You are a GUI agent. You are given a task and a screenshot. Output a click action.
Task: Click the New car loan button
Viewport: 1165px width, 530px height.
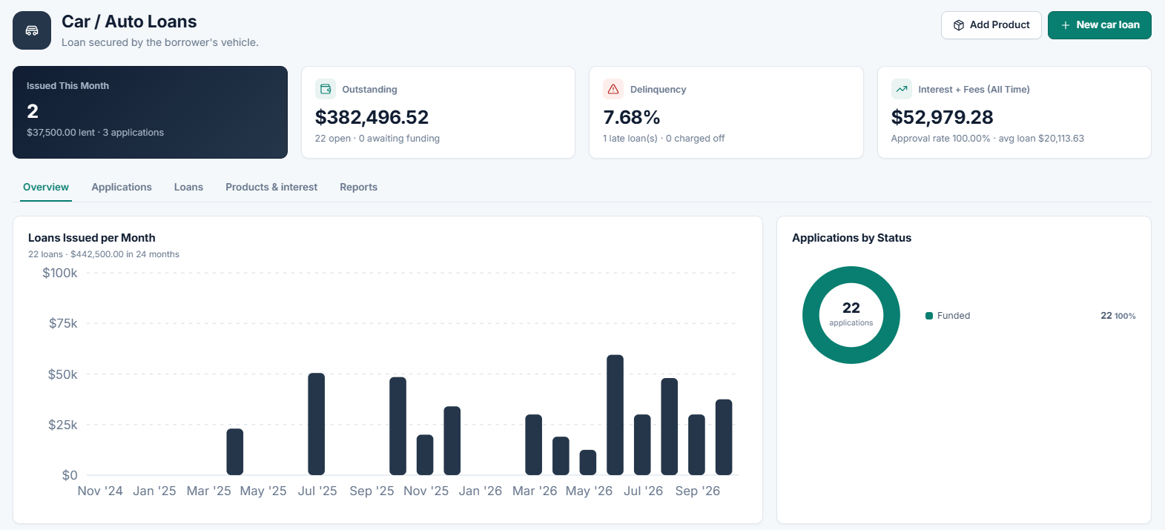(1100, 25)
